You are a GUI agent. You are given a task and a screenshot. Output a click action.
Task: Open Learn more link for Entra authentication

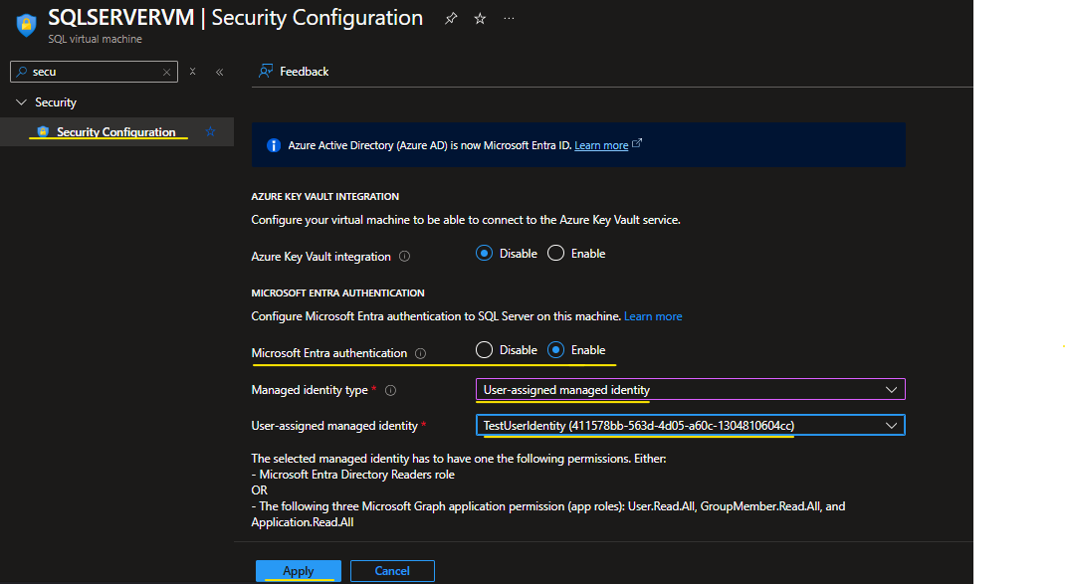(x=653, y=316)
